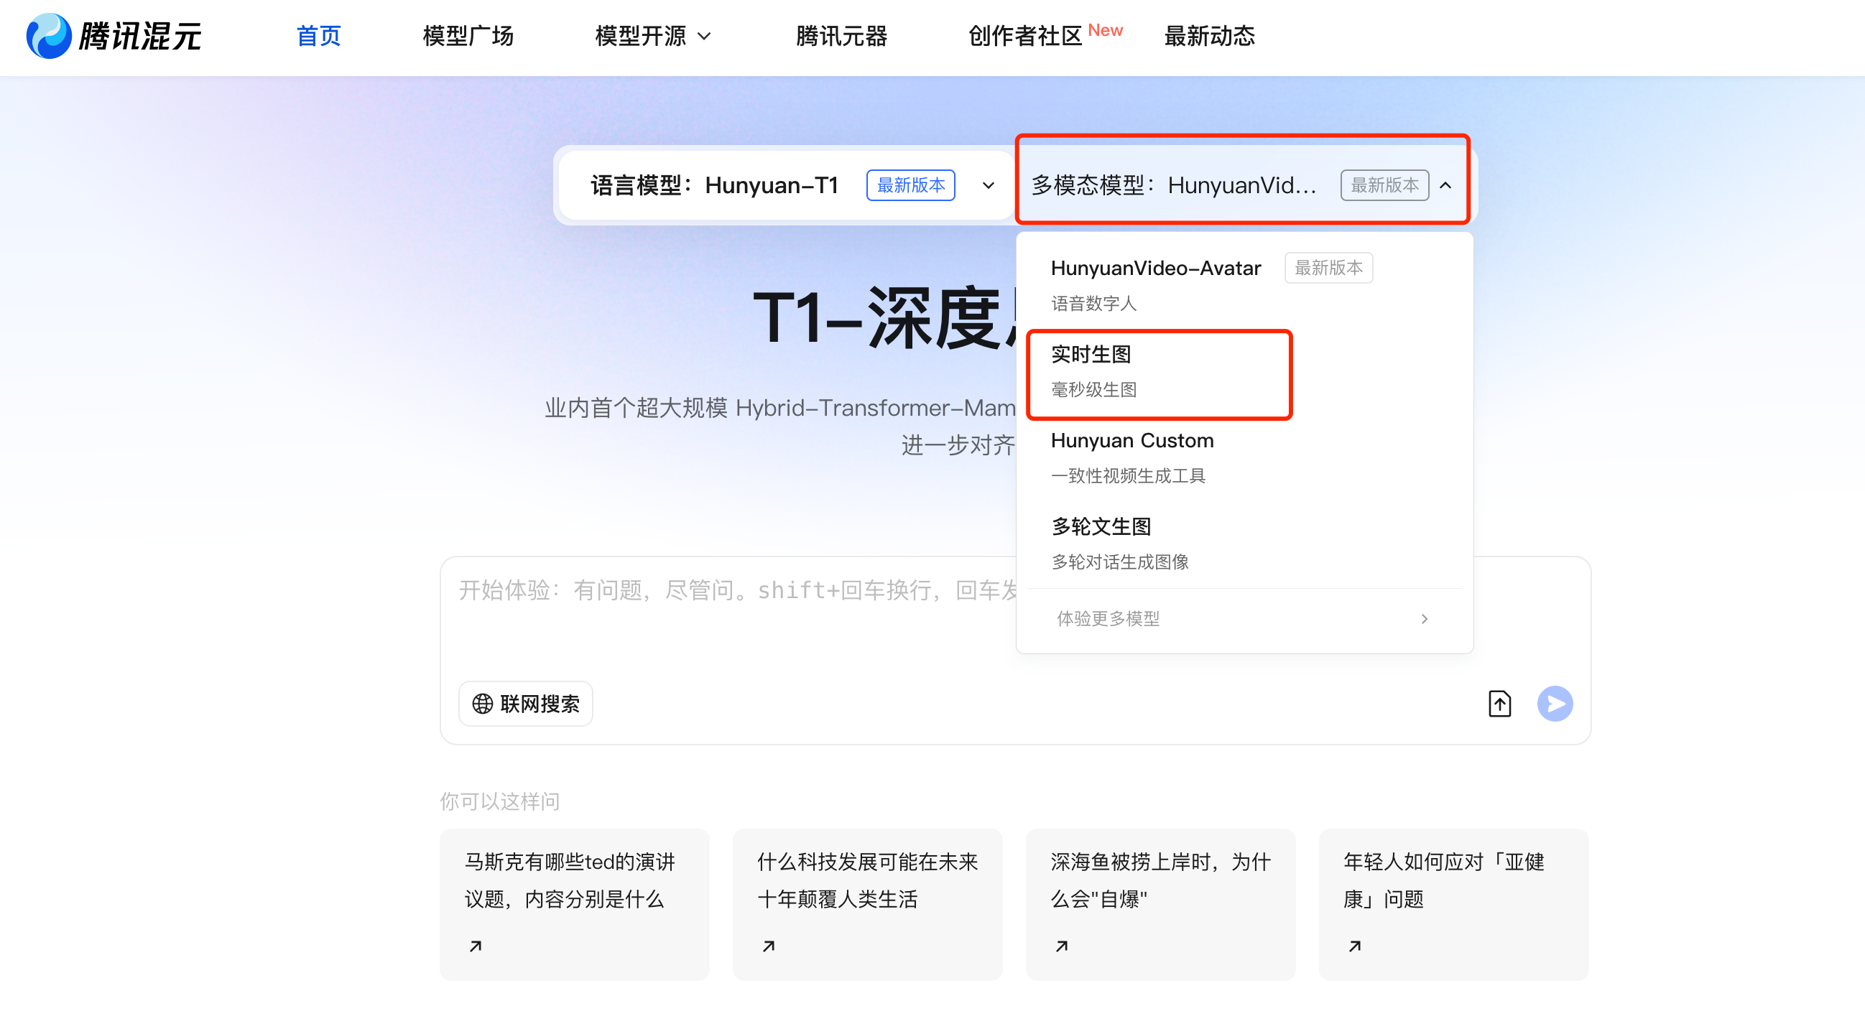Click the Tencent Hunyuan logo

tap(114, 35)
